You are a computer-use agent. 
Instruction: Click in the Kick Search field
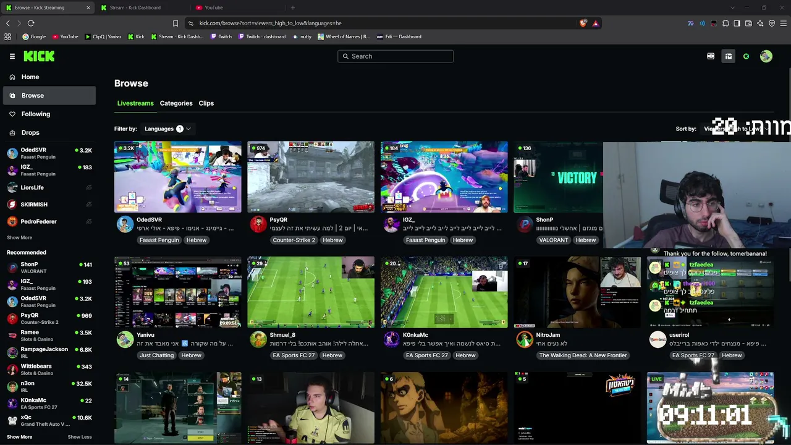[x=395, y=56]
